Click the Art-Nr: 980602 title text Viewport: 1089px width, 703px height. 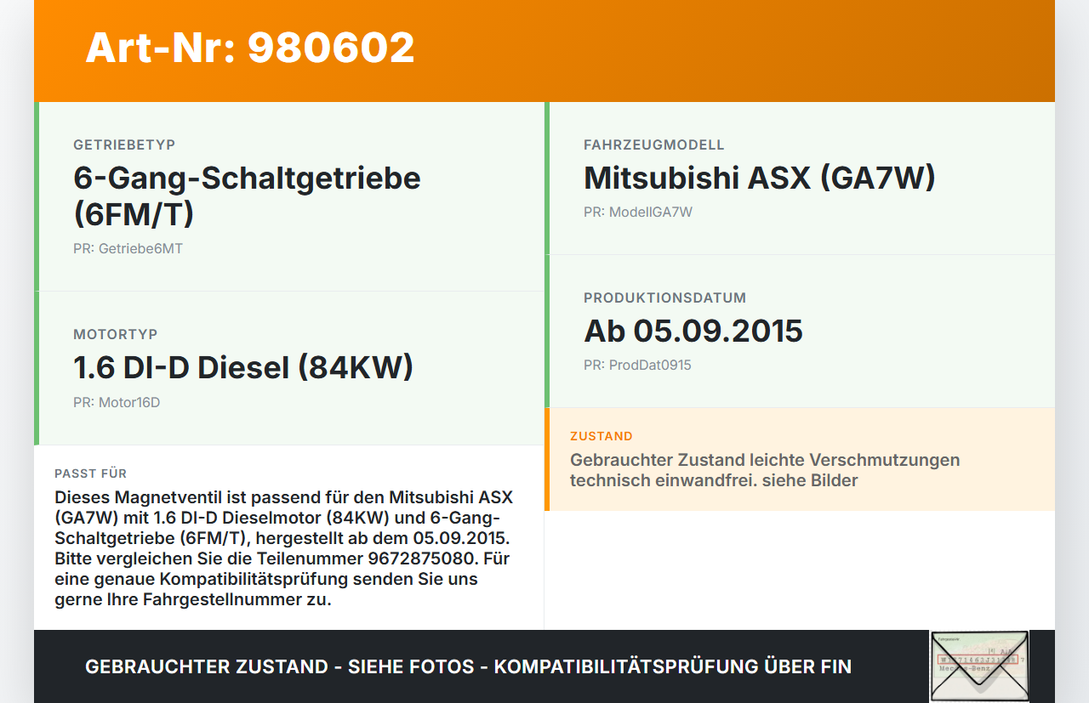[x=249, y=48]
